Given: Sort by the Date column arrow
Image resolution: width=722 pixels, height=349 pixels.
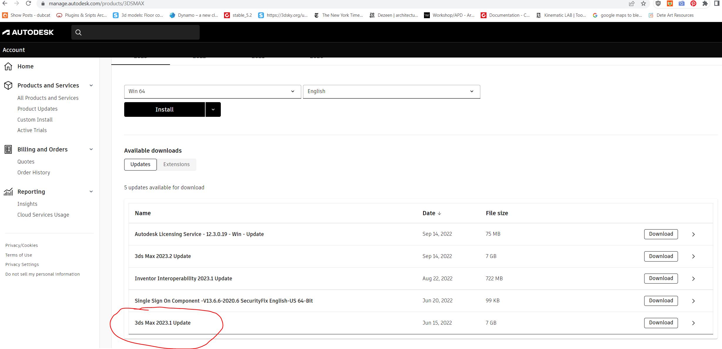Looking at the screenshot, I should click(x=439, y=213).
